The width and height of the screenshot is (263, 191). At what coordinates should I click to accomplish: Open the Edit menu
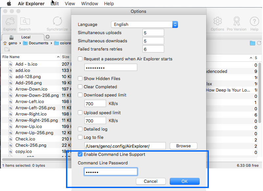click(x=55, y=4)
